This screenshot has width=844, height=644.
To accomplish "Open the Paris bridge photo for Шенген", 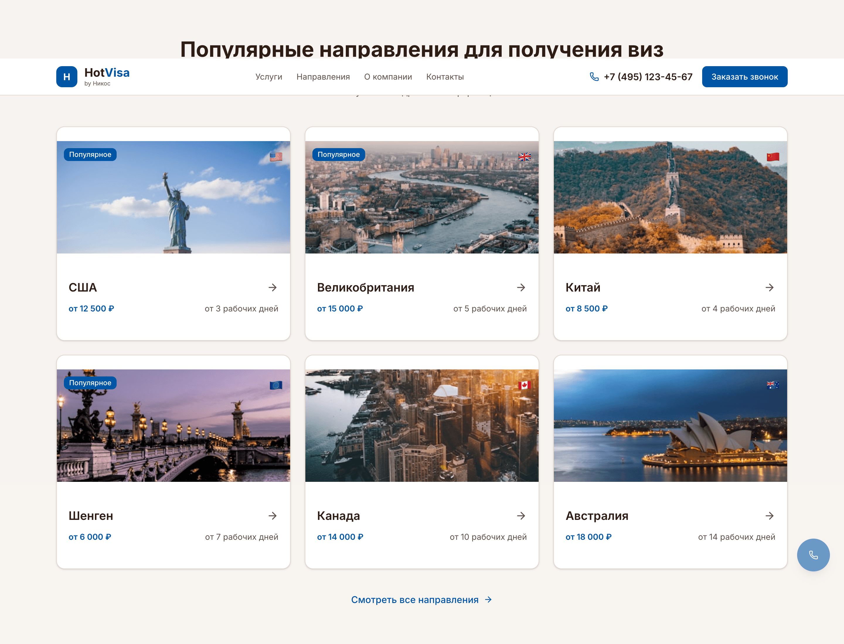I will [173, 426].
